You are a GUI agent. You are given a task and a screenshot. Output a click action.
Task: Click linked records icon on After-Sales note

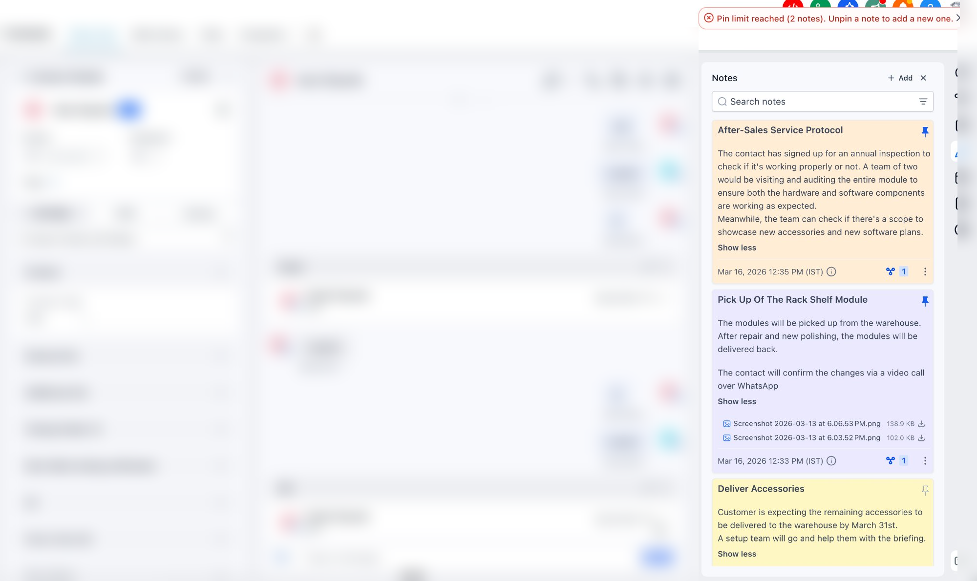click(891, 271)
